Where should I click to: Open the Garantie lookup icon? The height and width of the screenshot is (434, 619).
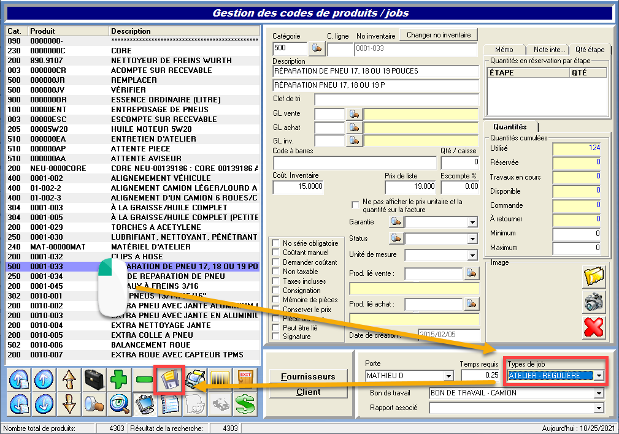[x=396, y=222]
